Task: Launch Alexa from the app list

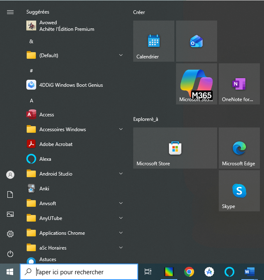Action: [45, 159]
